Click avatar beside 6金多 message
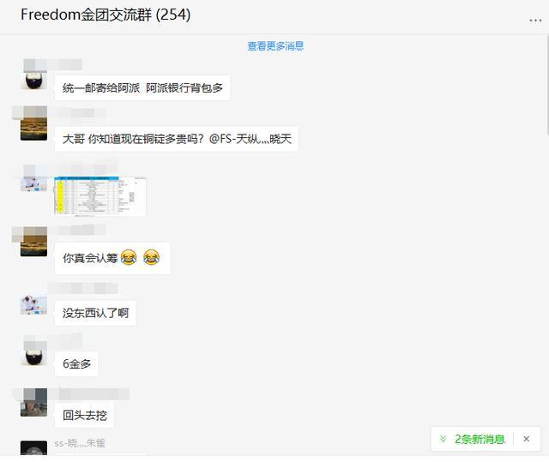The width and height of the screenshot is (549, 462). coord(33,352)
